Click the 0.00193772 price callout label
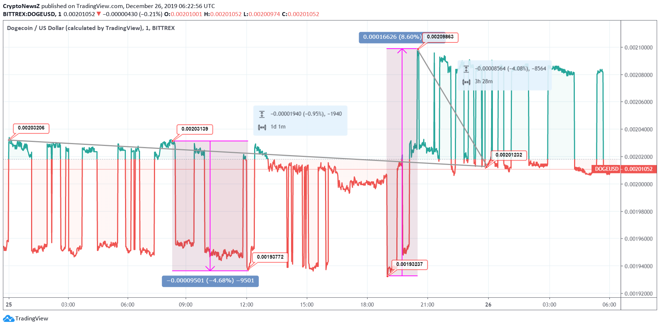The height and width of the screenshot is (327, 660). 270,257
